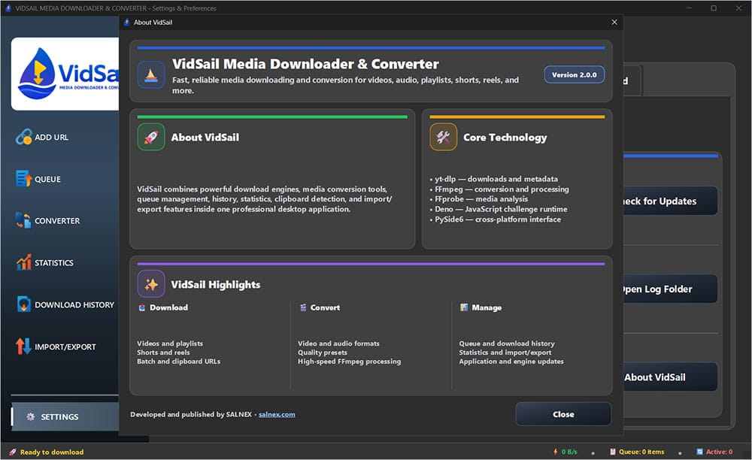The image size is (752, 460).
Task: Click 'High-speed FFmpeg processing' text
Action: pyautogui.click(x=349, y=362)
